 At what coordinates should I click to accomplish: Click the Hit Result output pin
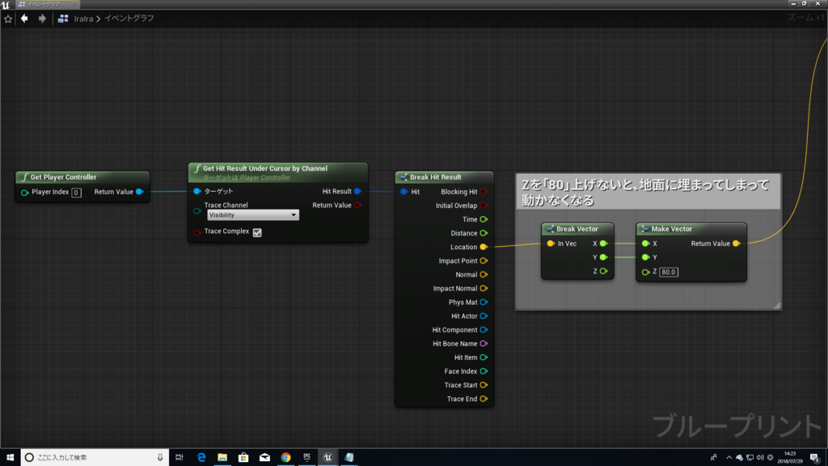pos(358,191)
